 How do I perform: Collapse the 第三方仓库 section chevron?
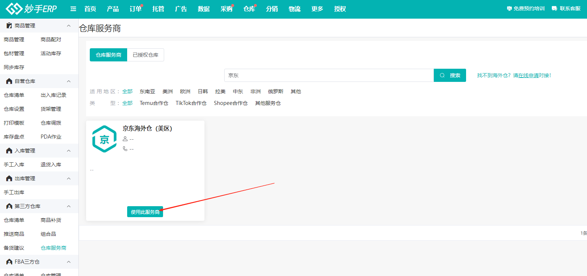coord(69,206)
